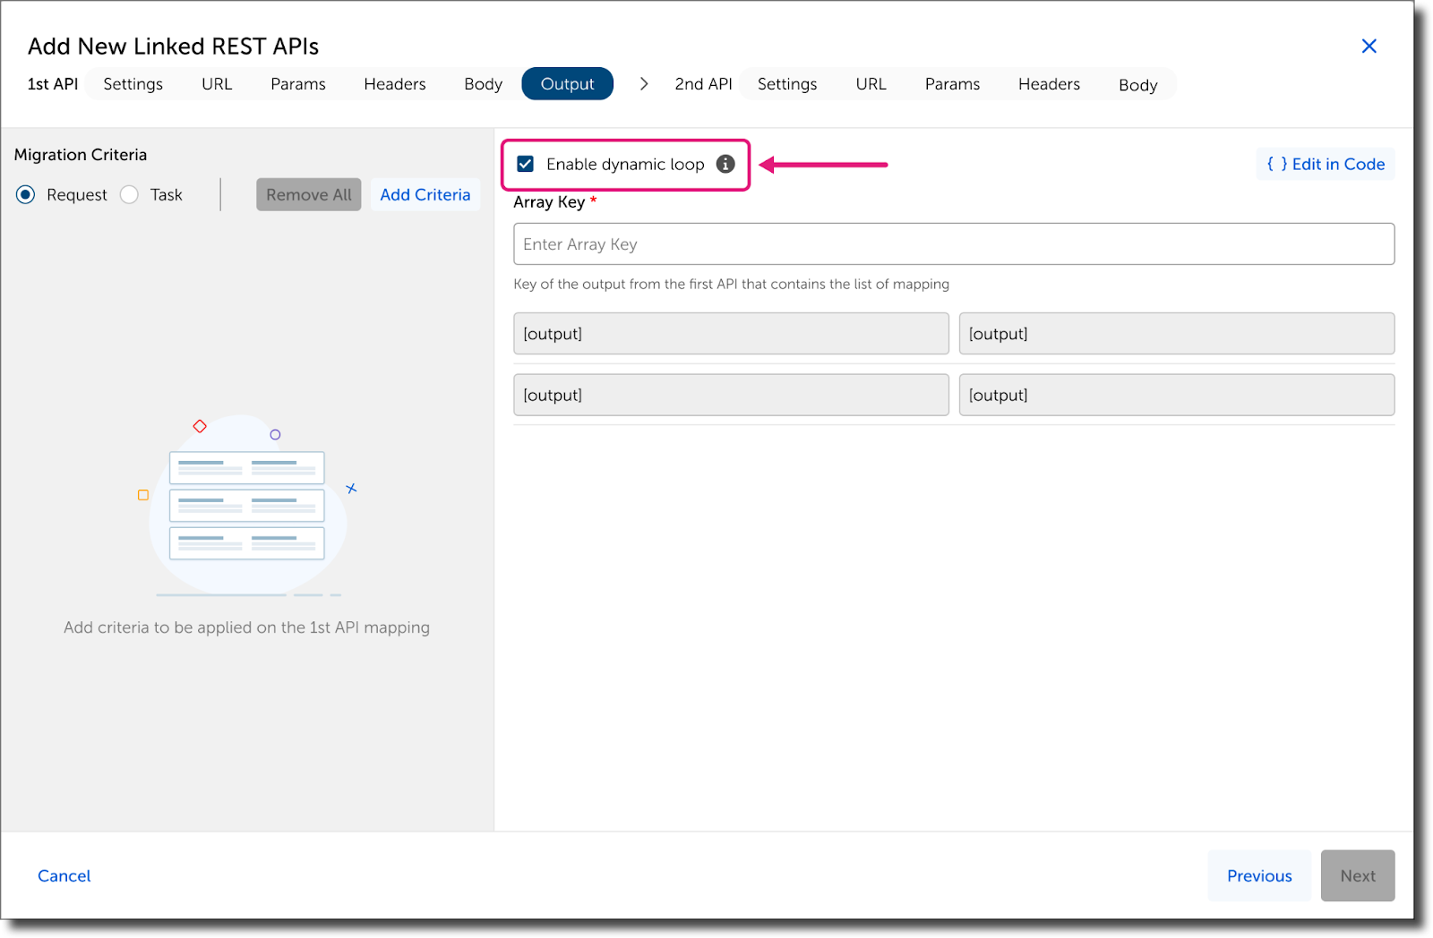Switch to the Output tab of 1st API
The height and width of the screenshot is (938, 1433).
point(567,83)
